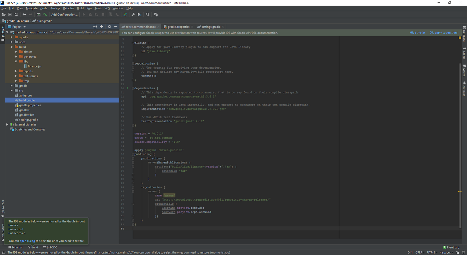Click the Add Configuration button
Image resolution: width=467 pixels, height=255 pixels.
click(x=65, y=15)
